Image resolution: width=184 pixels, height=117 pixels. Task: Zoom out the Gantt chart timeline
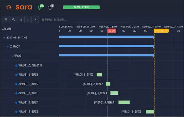click(13, 20)
